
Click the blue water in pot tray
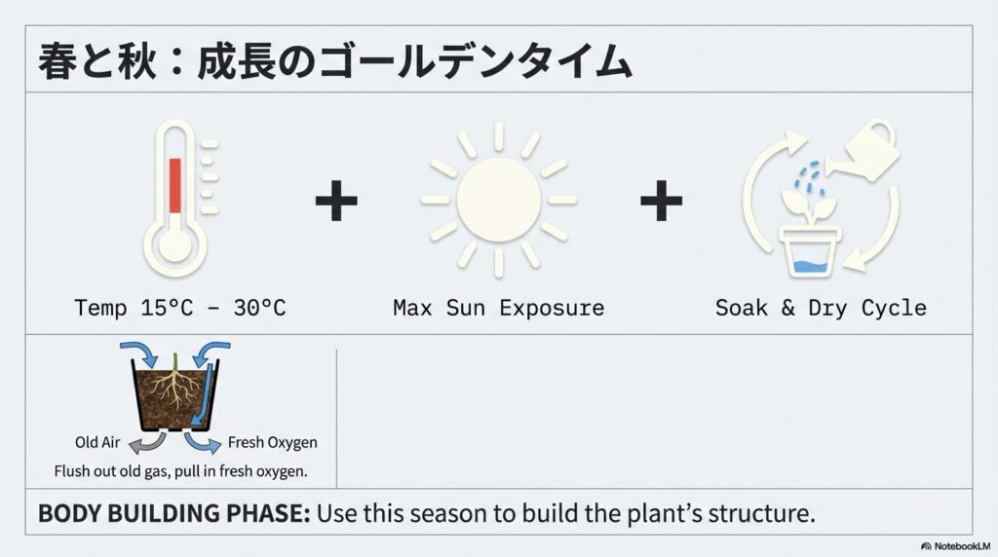813,266
